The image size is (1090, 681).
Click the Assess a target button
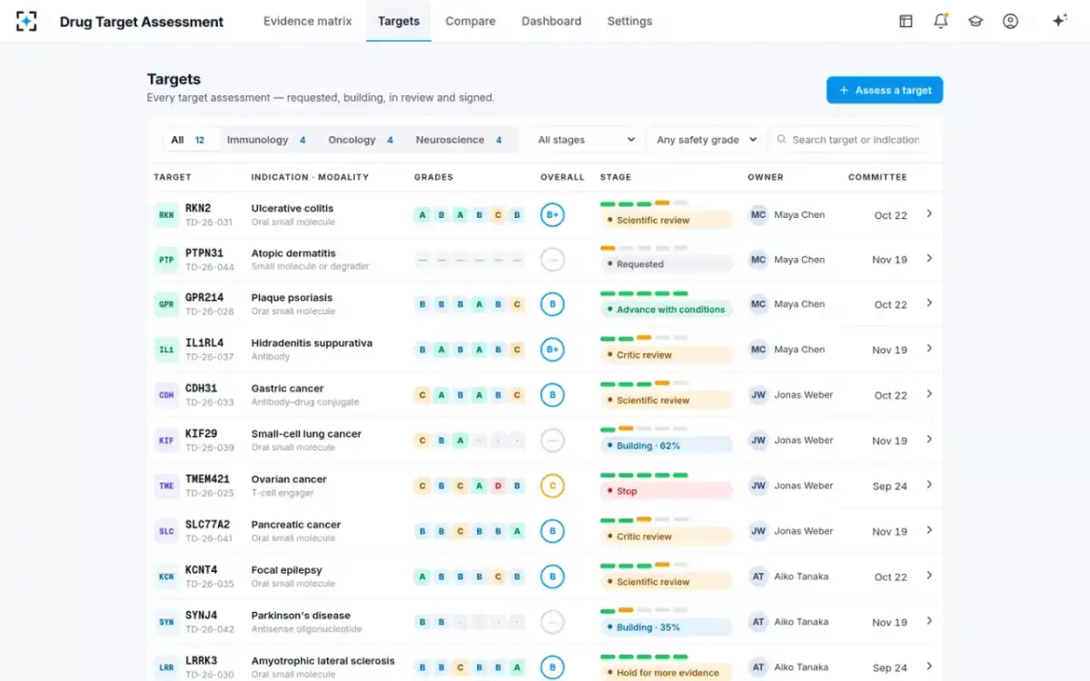[885, 90]
